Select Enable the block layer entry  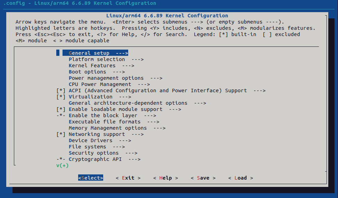[103, 115]
